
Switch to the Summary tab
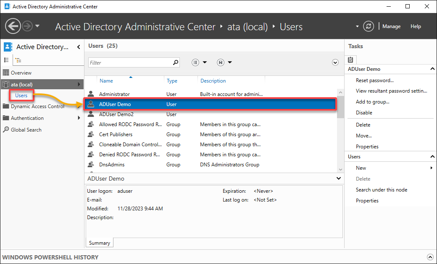(99, 243)
